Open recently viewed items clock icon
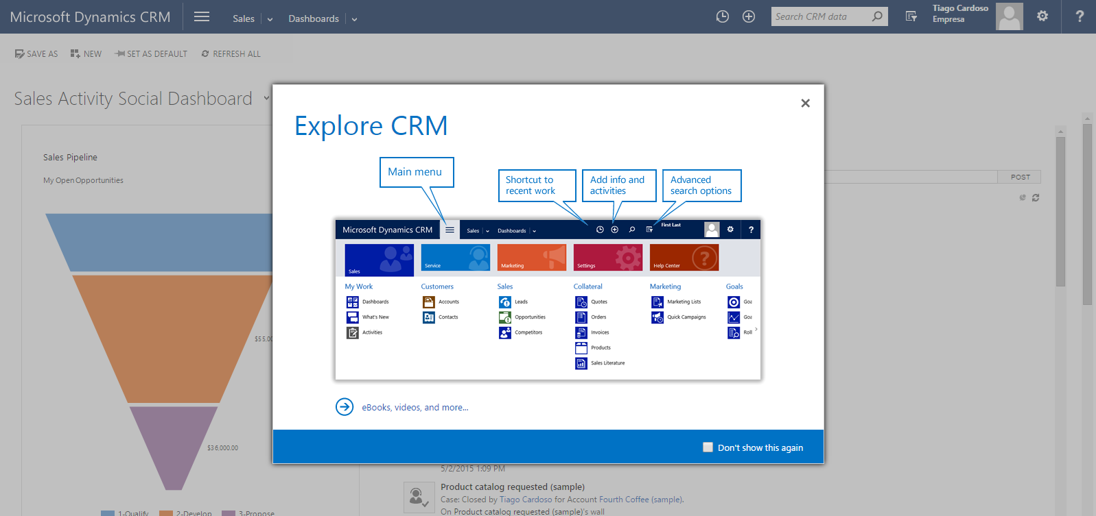1096x516 pixels. [722, 16]
